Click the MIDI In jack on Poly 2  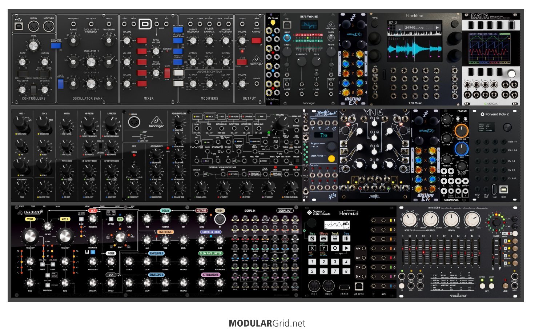(478, 189)
